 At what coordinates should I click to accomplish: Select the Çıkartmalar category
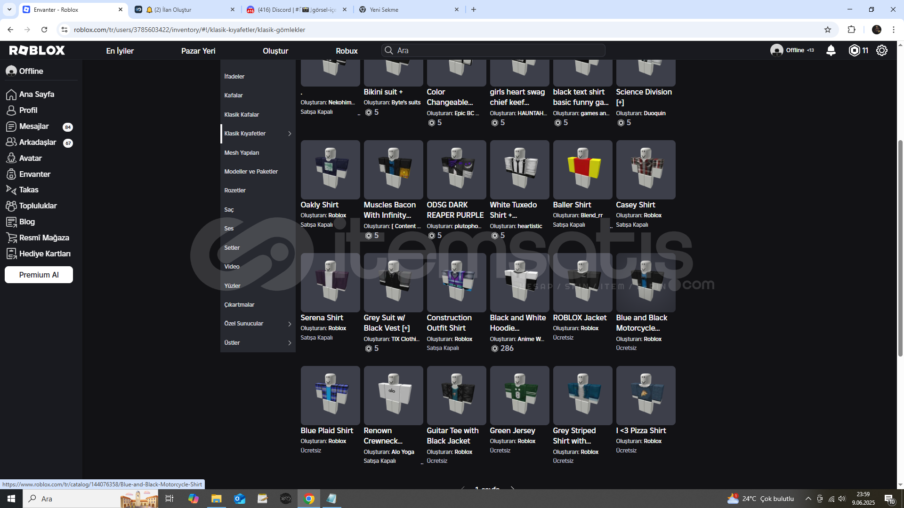[239, 305]
